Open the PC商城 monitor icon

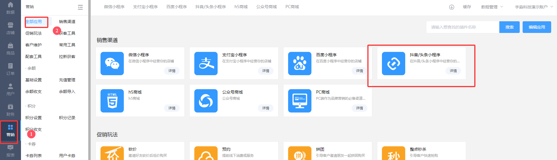pos(300,101)
